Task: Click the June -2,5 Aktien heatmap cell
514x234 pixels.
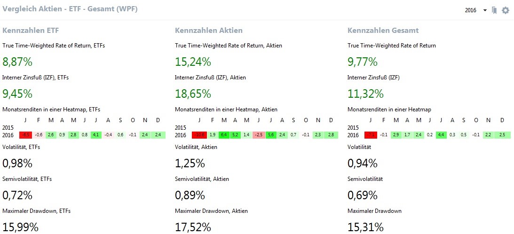Action: [x=259, y=135]
